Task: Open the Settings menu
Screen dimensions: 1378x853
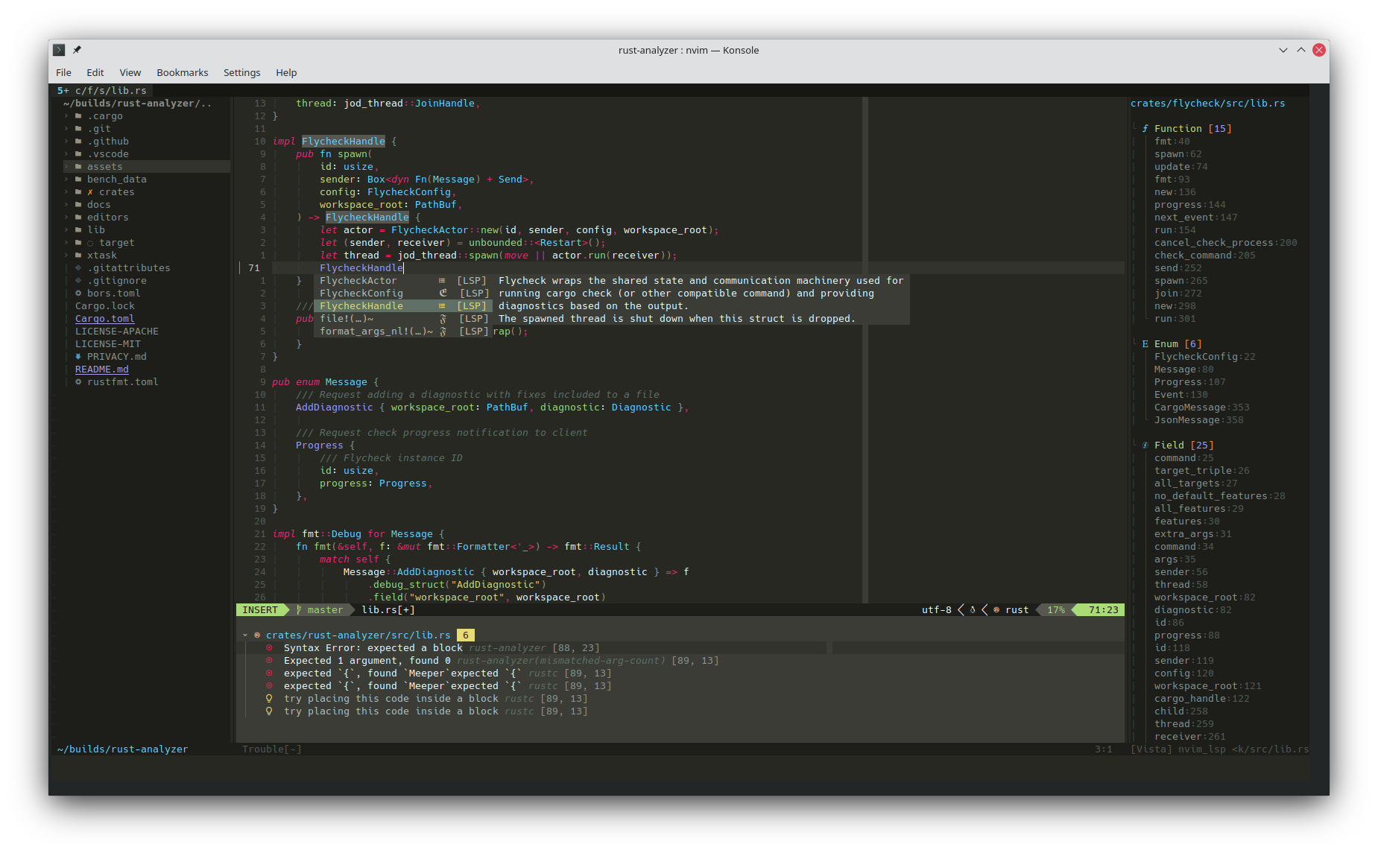Action: click(x=242, y=72)
